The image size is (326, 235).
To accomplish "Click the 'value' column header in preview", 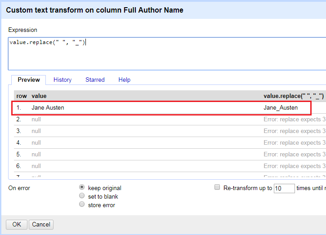I will click(x=39, y=96).
